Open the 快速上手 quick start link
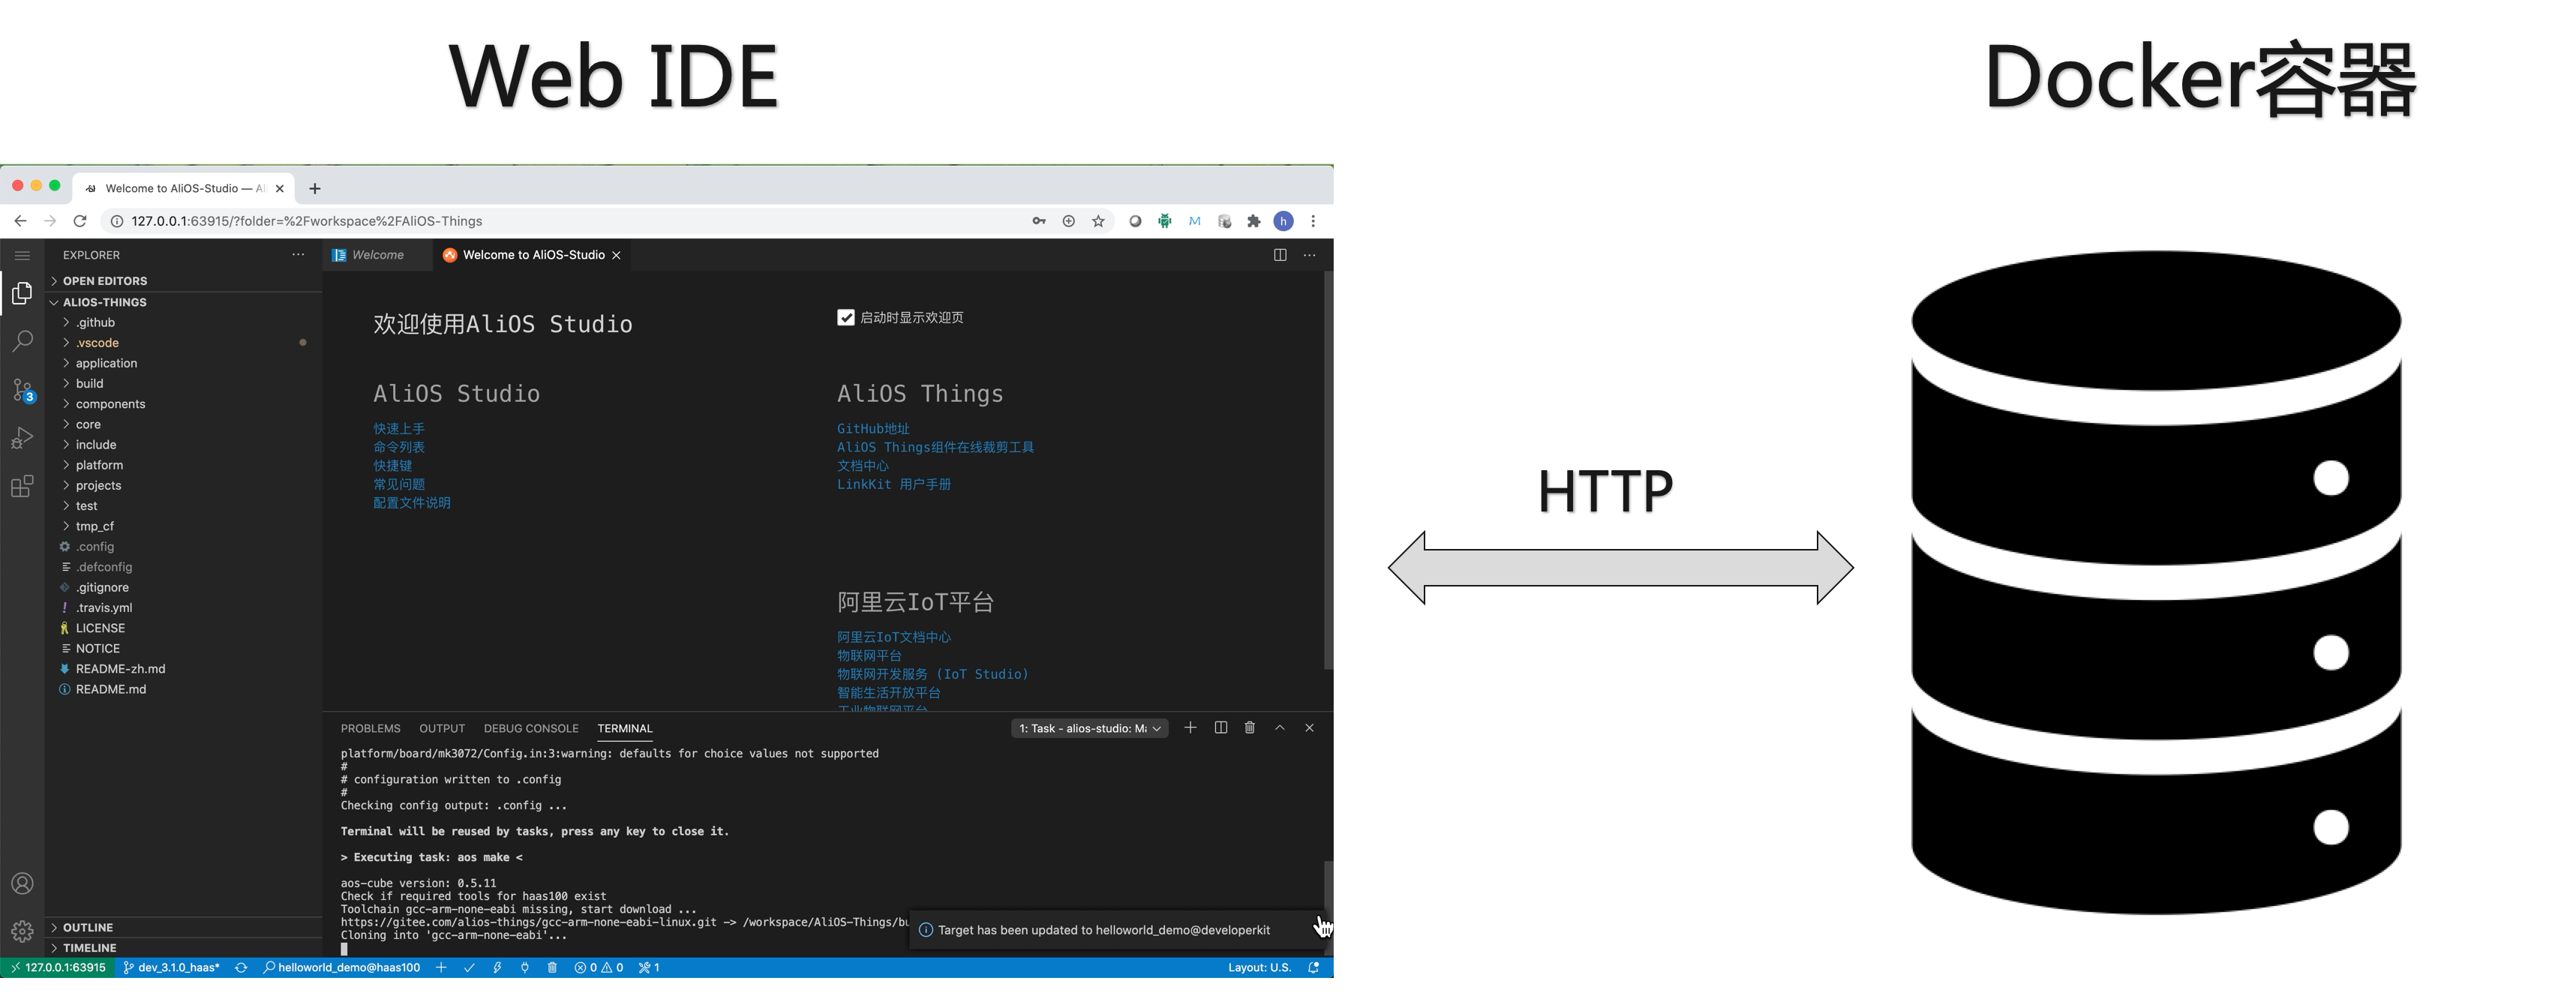Image resolution: width=2576 pixels, height=1002 pixels. [x=399, y=429]
